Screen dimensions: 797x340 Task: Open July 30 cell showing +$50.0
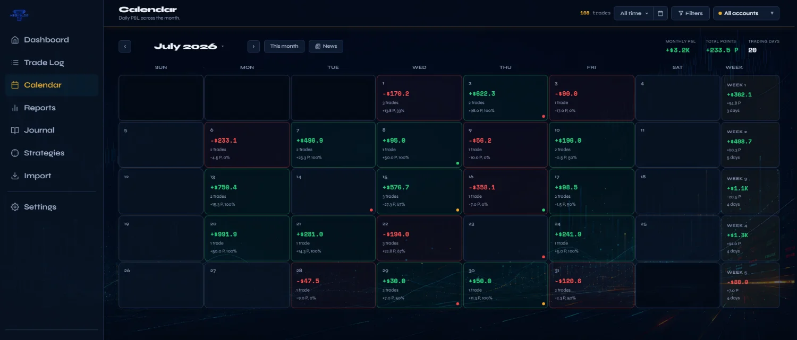(x=505, y=285)
